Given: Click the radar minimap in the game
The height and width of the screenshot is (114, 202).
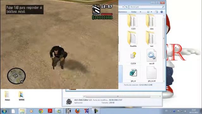Looking at the screenshot, I should (x=16, y=76).
